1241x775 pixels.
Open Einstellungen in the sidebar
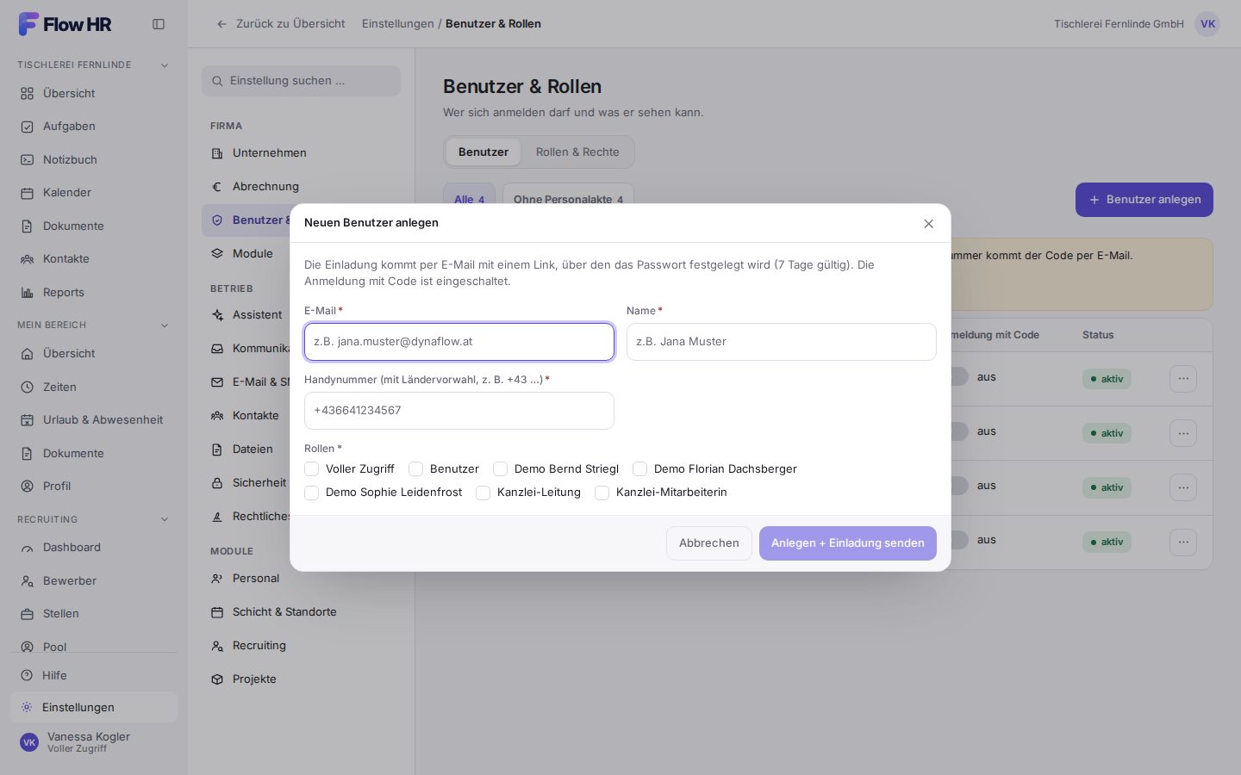(94, 708)
